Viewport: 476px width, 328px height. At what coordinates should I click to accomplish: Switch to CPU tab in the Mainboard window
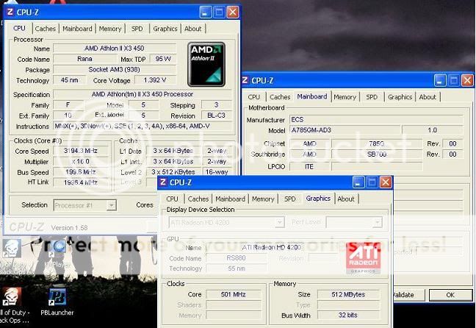click(x=253, y=97)
